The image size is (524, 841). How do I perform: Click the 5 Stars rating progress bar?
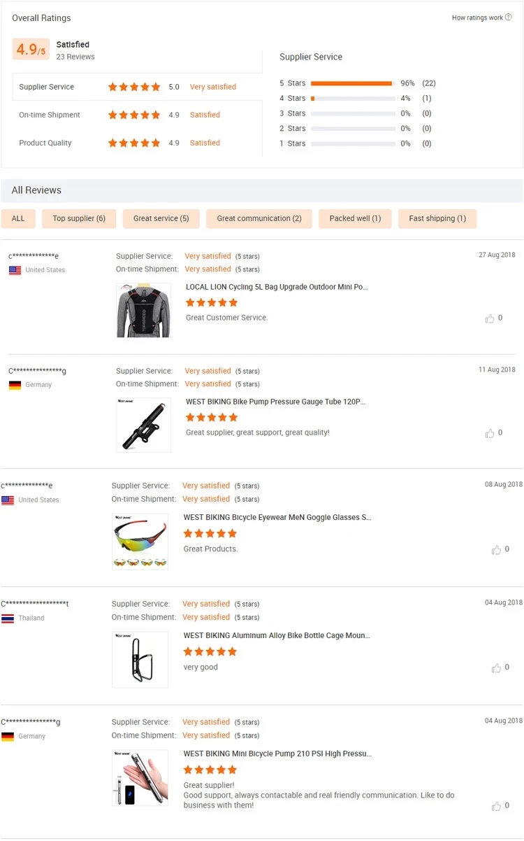click(x=352, y=83)
